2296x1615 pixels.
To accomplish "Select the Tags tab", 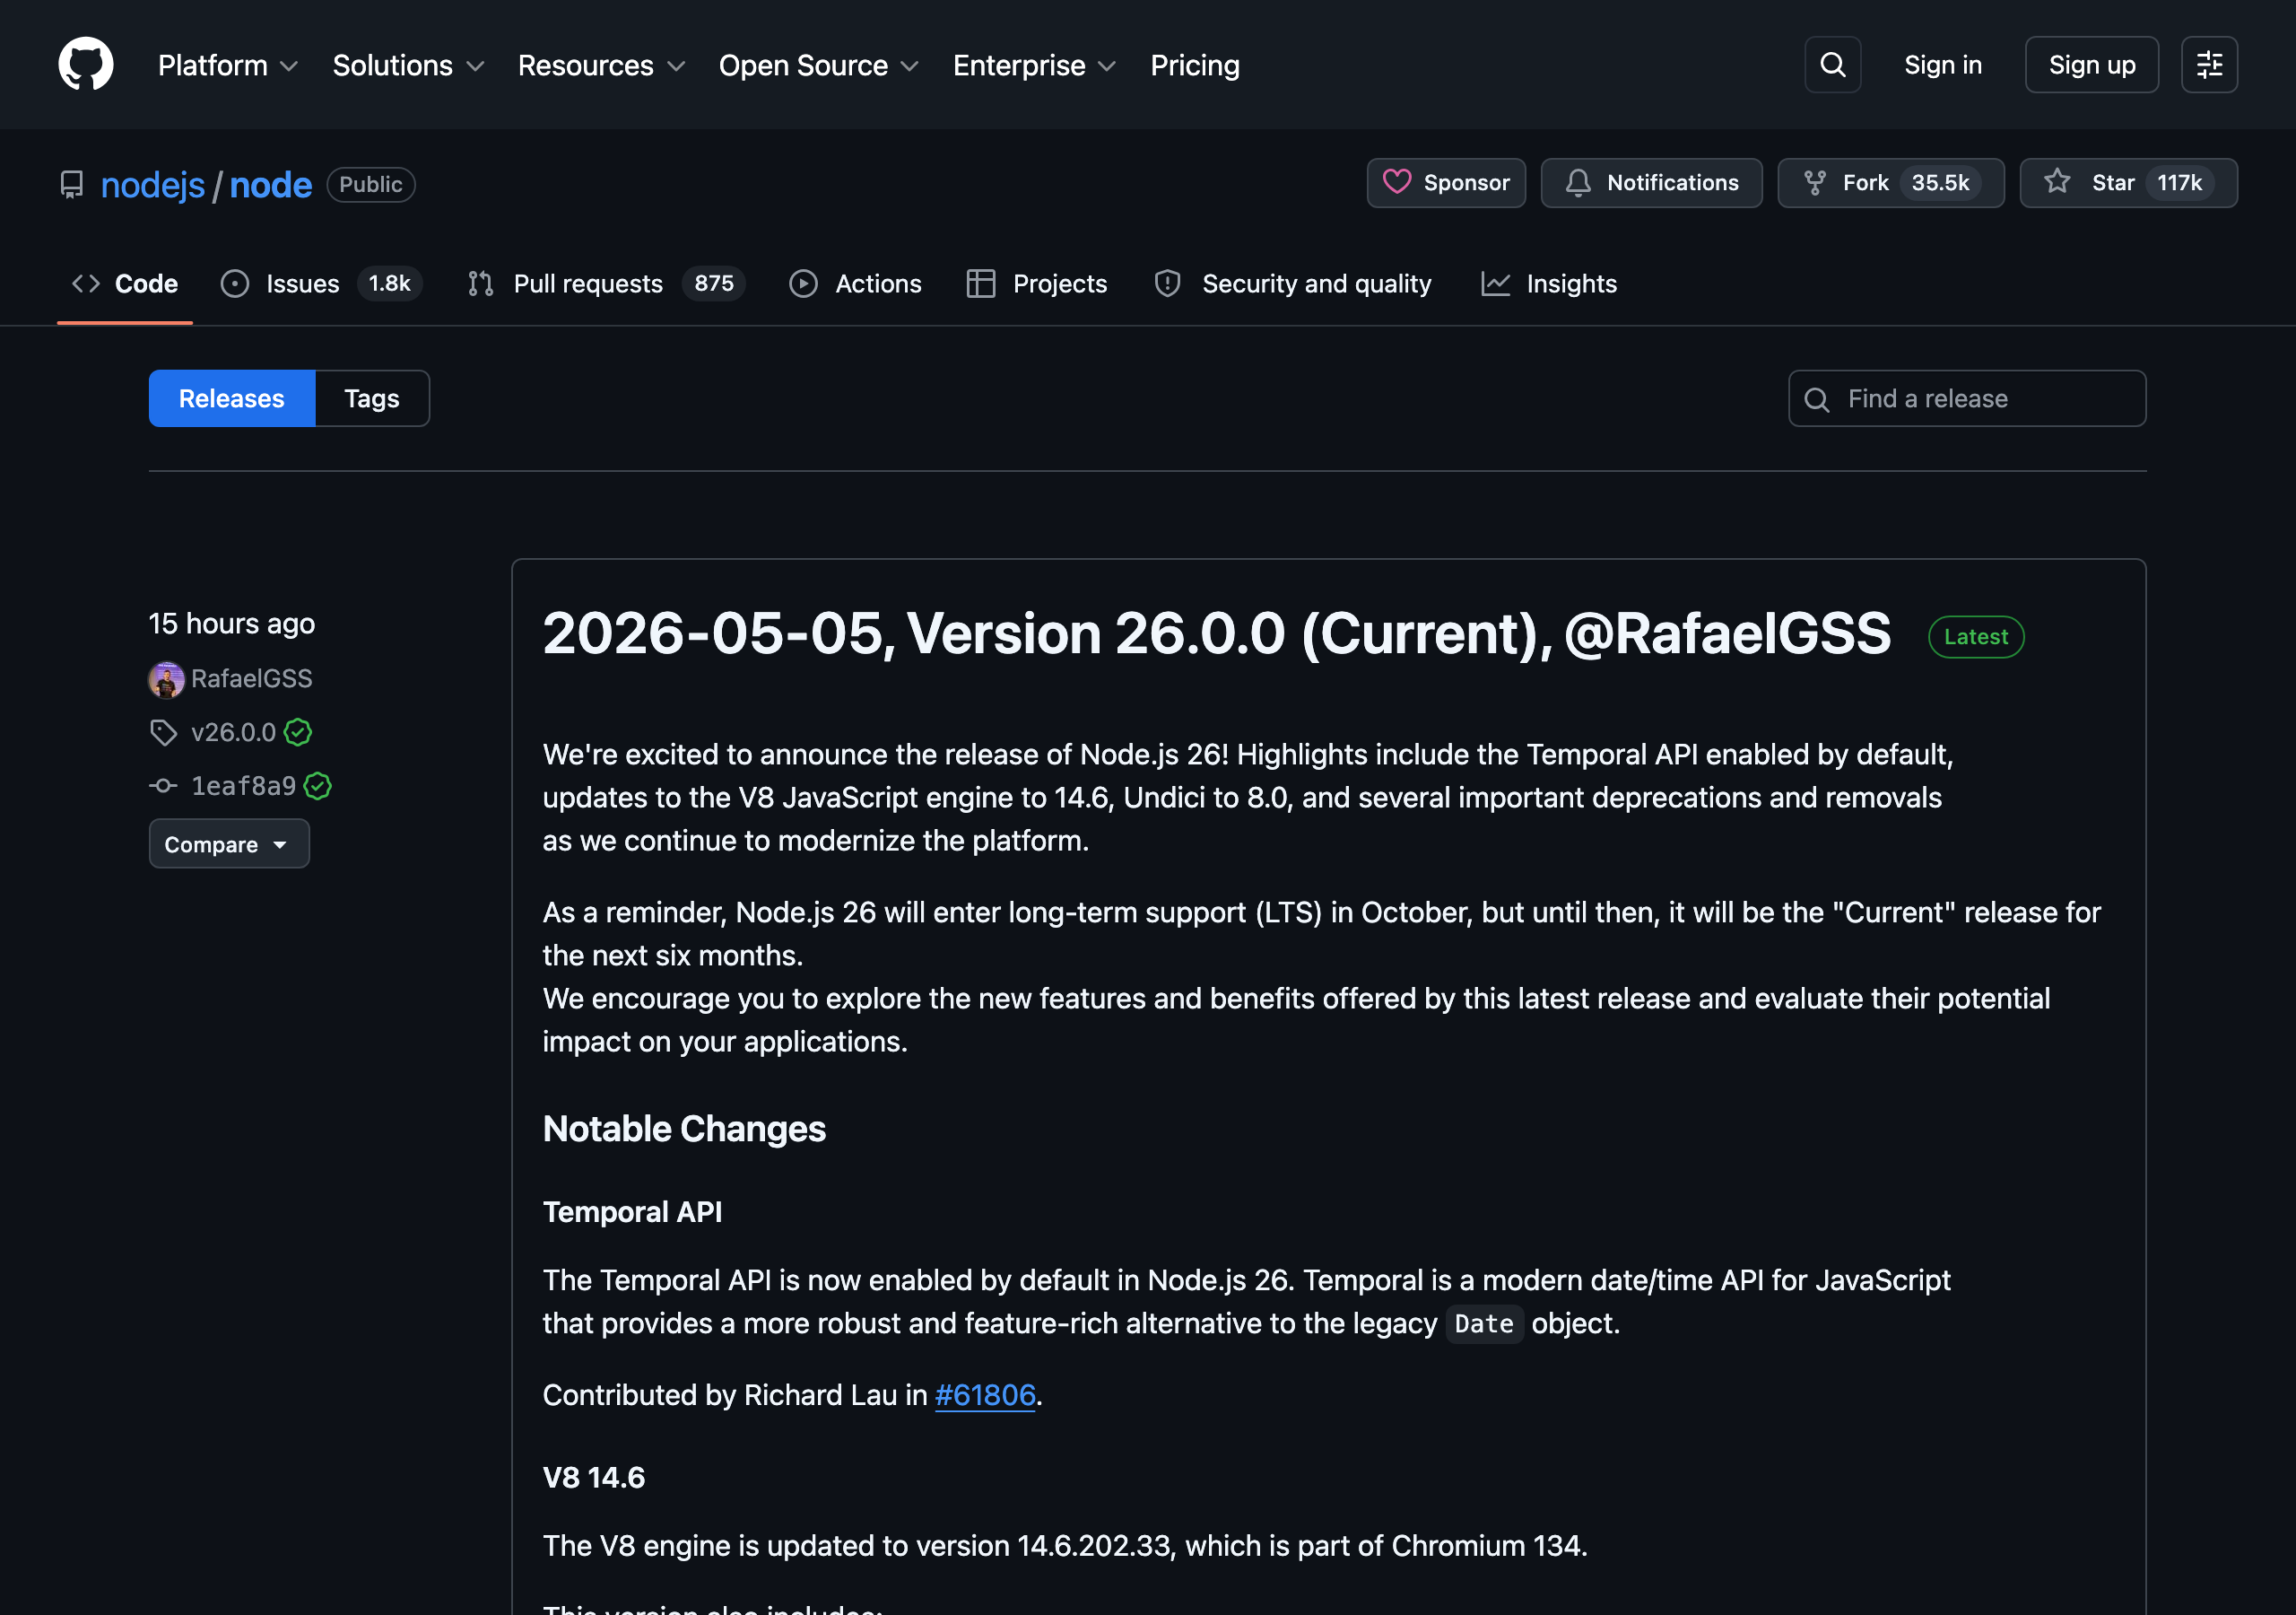I will [x=372, y=399].
